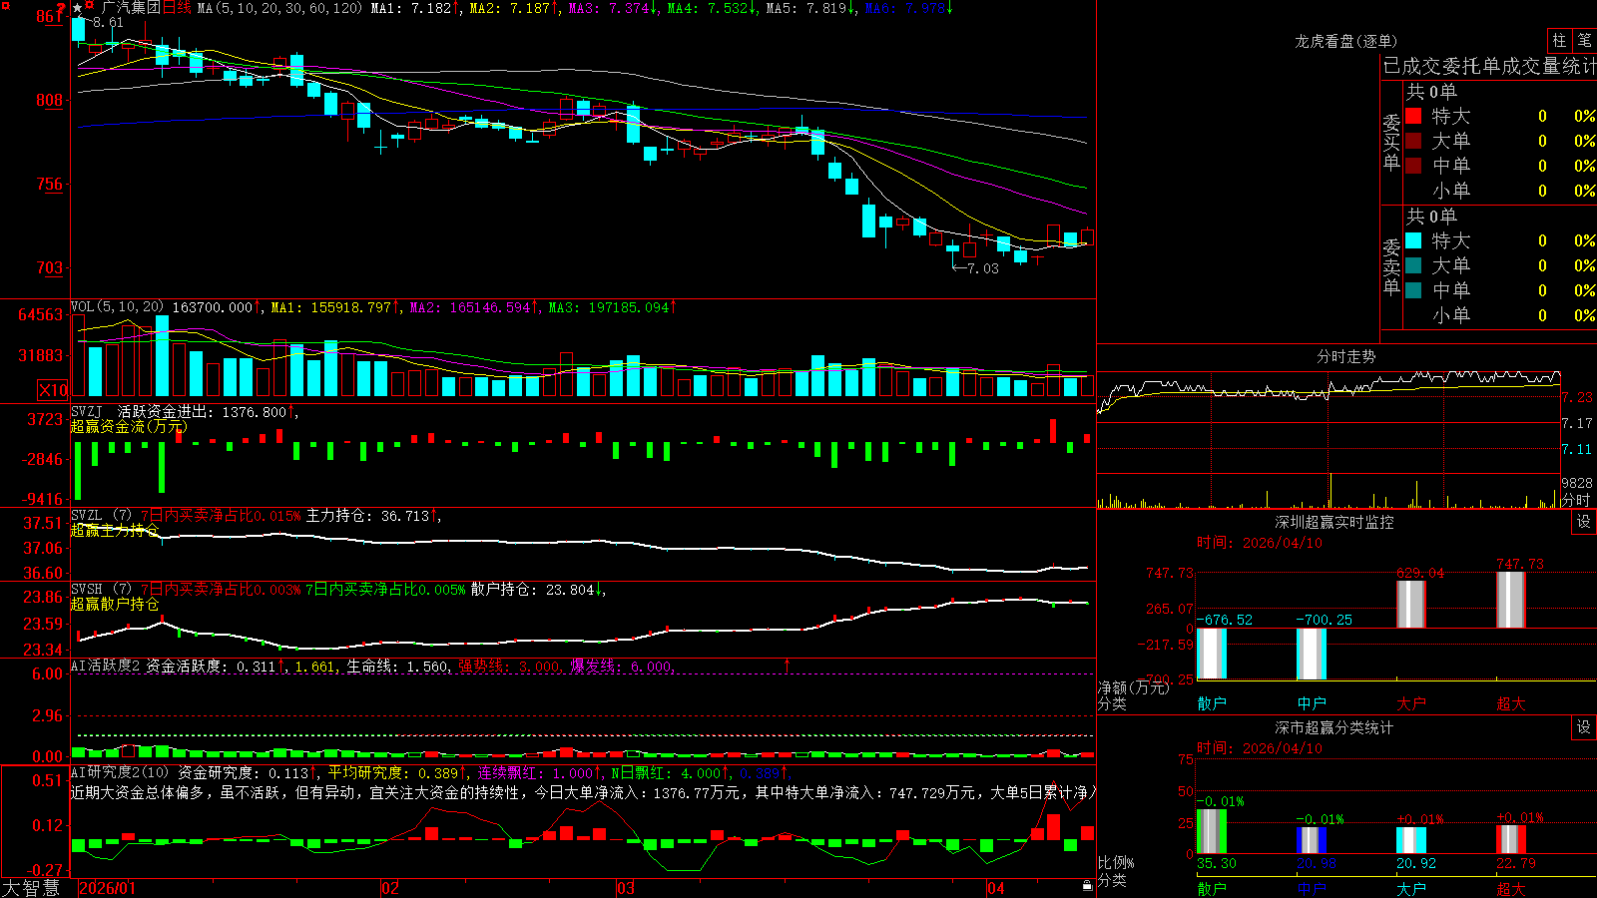
Task: Click the 04 month marker on the time axis
Action: [996, 888]
